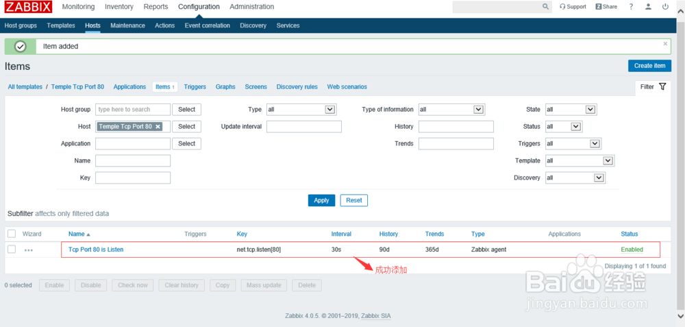Viewport: 685px width, 327px height.
Task: Open the Inventory menu
Action: pos(119,7)
